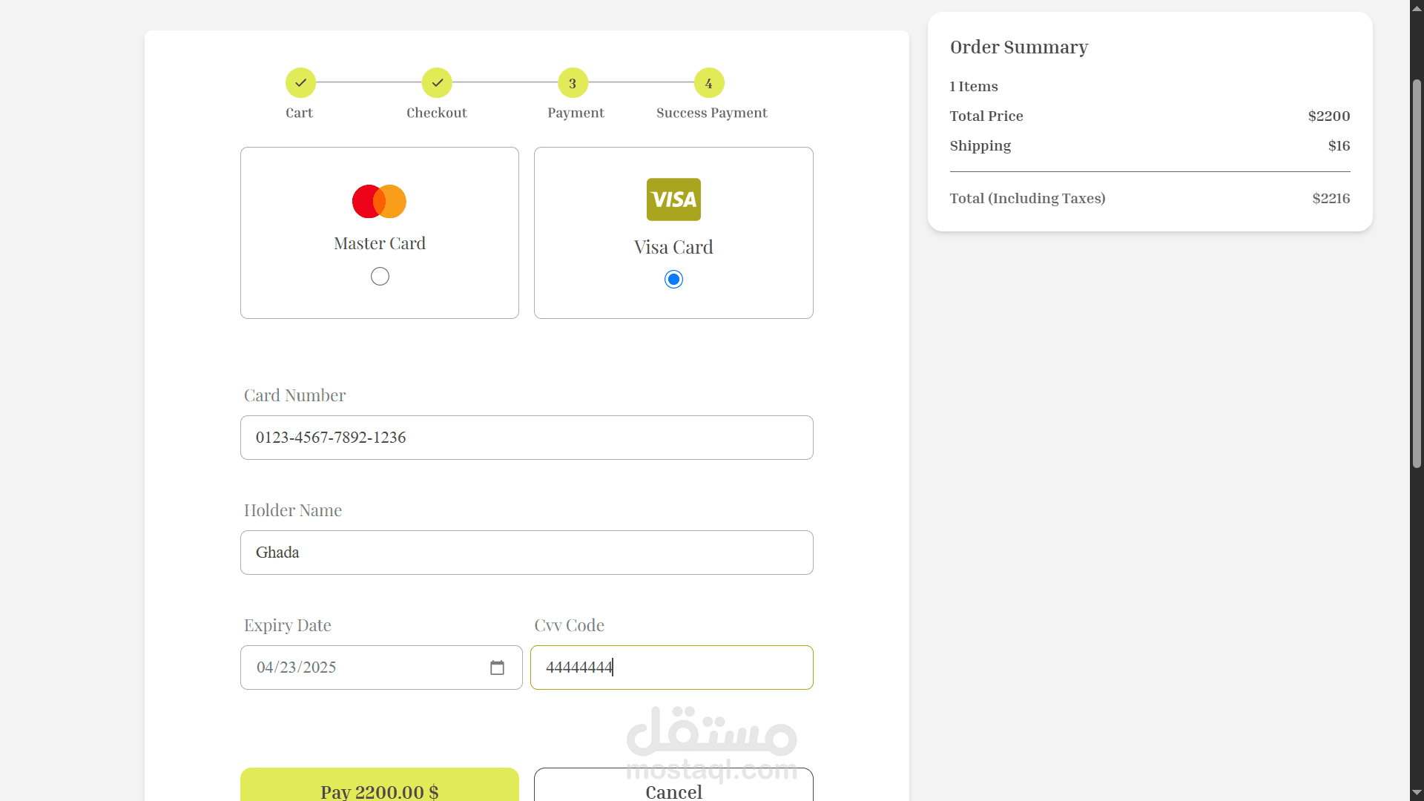Screen dimensions: 1424x801
Task: Click the Payment step label
Action: coord(576,113)
